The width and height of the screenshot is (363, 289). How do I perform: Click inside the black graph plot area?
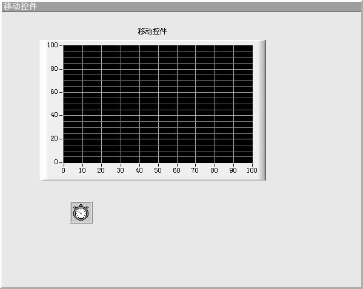(x=158, y=104)
